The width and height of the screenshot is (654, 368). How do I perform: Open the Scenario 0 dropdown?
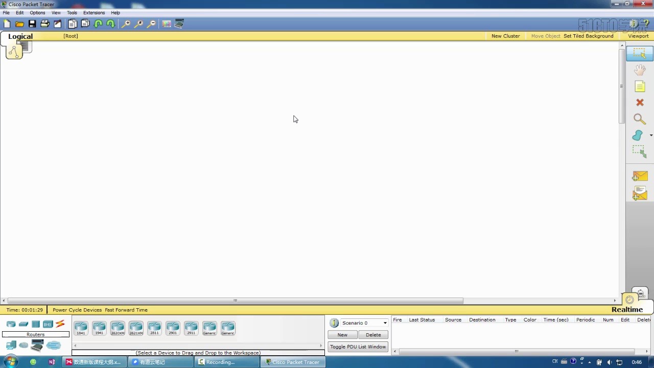point(364,323)
